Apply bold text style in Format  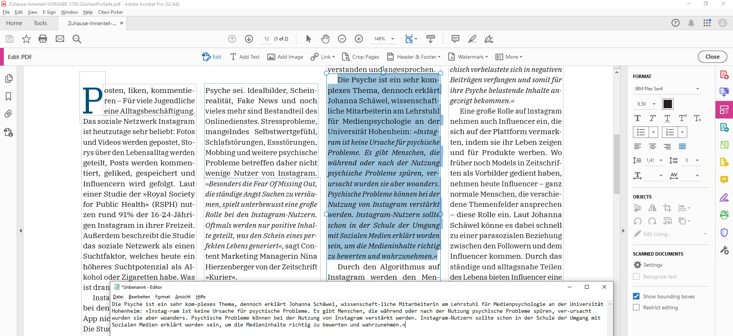click(638, 118)
